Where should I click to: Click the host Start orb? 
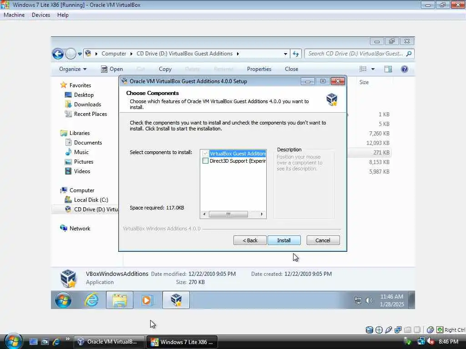12,341
